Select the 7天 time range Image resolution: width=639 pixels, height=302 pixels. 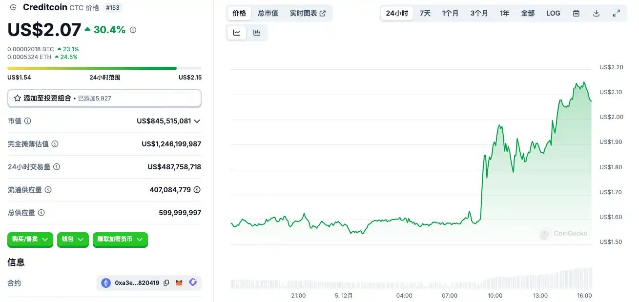425,13
